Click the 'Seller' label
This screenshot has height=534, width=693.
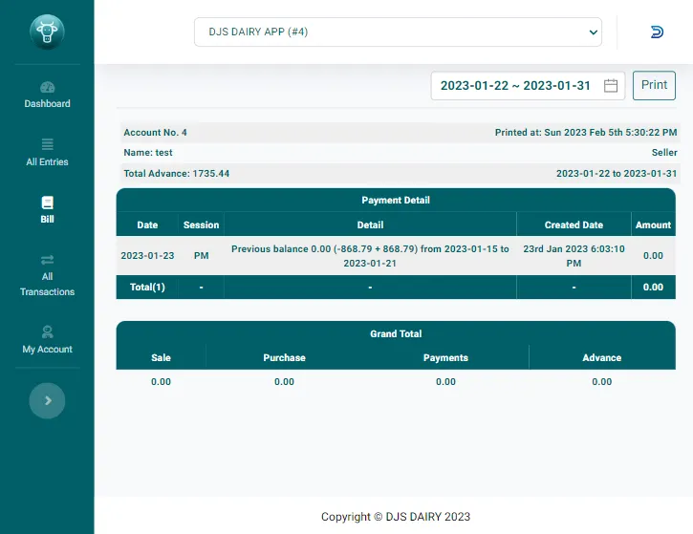click(664, 153)
